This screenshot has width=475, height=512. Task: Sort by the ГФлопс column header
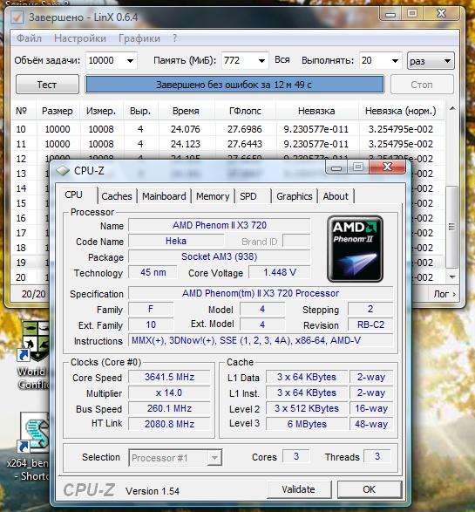[245, 111]
